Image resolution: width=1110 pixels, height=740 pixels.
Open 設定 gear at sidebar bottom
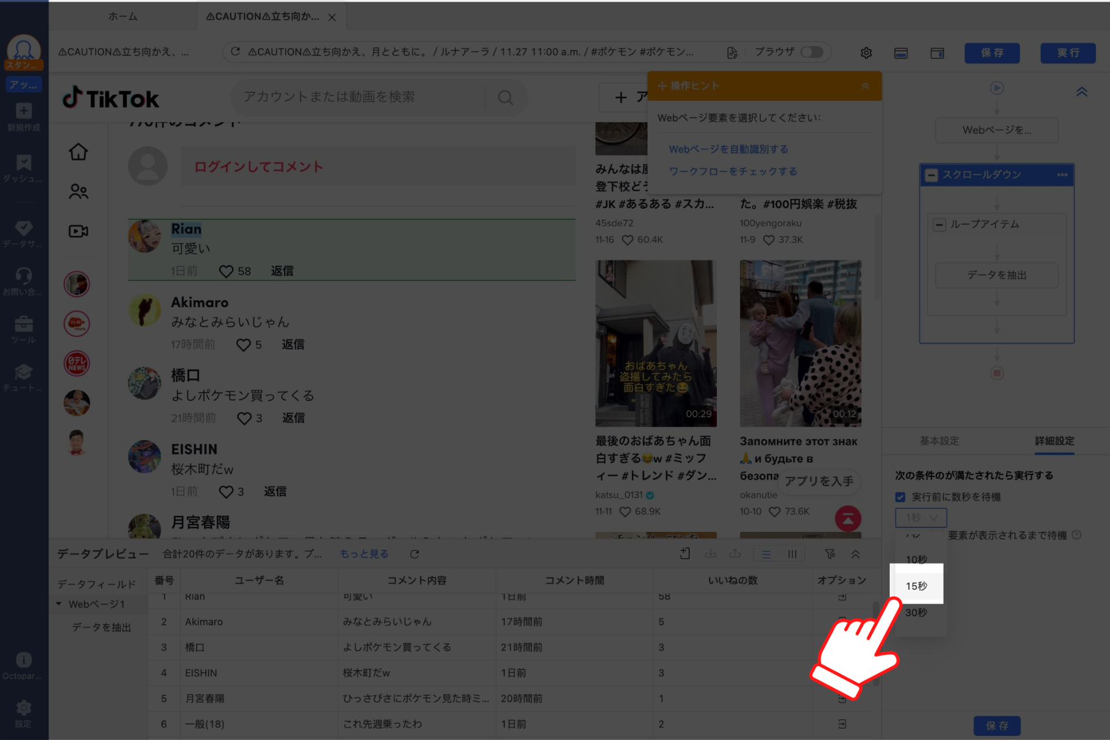(24, 708)
